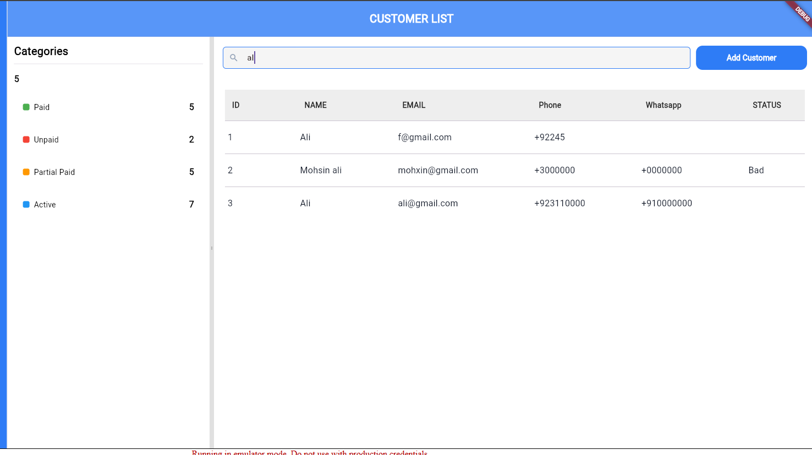Click the STATUS column header
Viewport: 812px width, 455px height.
click(x=766, y=105)
